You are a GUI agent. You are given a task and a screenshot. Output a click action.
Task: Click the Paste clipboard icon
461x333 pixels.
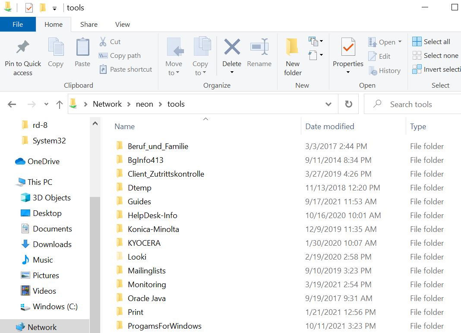[82, 48]
